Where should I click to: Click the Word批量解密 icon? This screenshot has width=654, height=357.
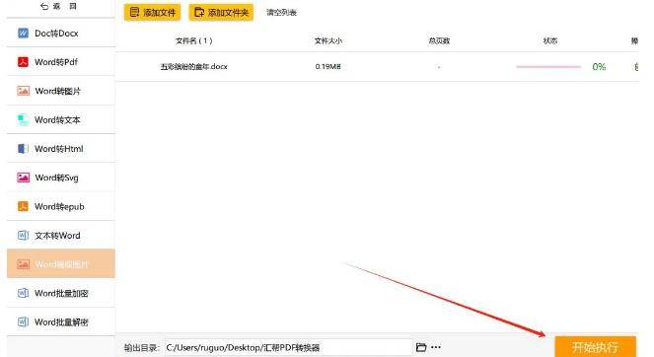[x=23, y=321]
